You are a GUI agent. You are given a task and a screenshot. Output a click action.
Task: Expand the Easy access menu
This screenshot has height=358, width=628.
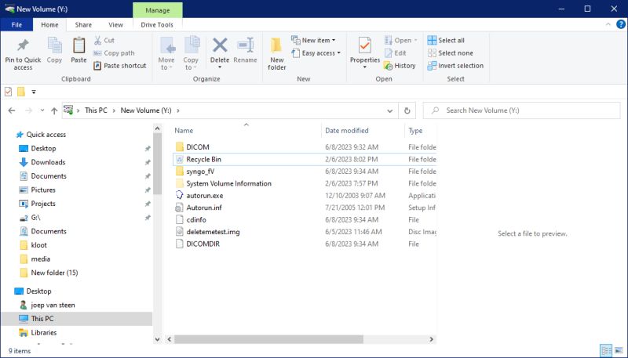pyautogui.click(x=316, y=53)
